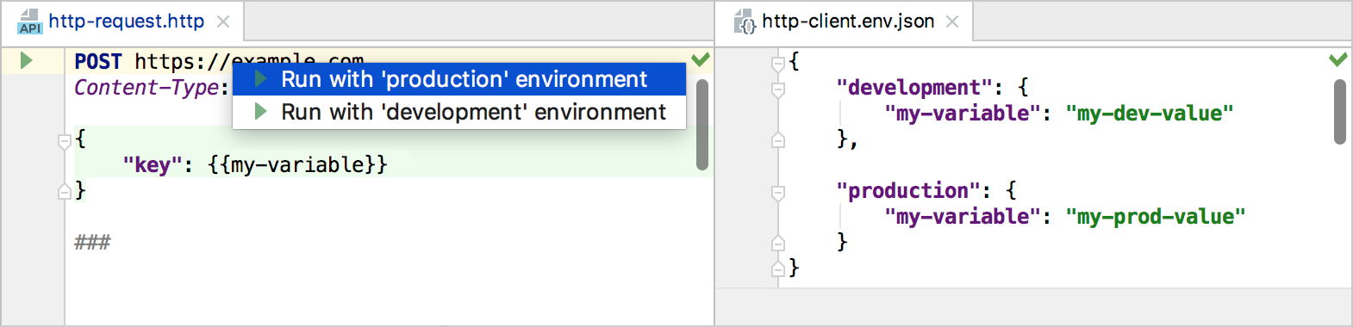Click the JSON editor vertical scrollbar

tap(1339, 112)
